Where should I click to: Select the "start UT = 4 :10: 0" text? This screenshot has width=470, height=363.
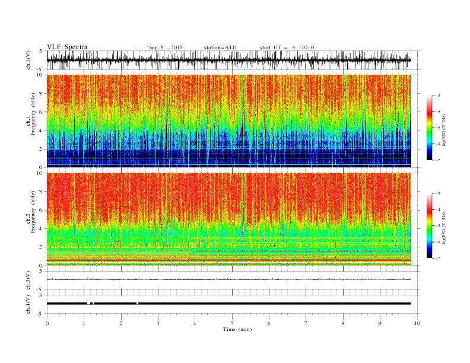pyautogui.click(x=287, y=47)
